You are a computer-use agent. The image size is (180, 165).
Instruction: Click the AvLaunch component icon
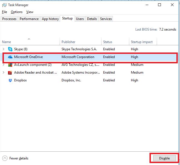tap(10, 65)
